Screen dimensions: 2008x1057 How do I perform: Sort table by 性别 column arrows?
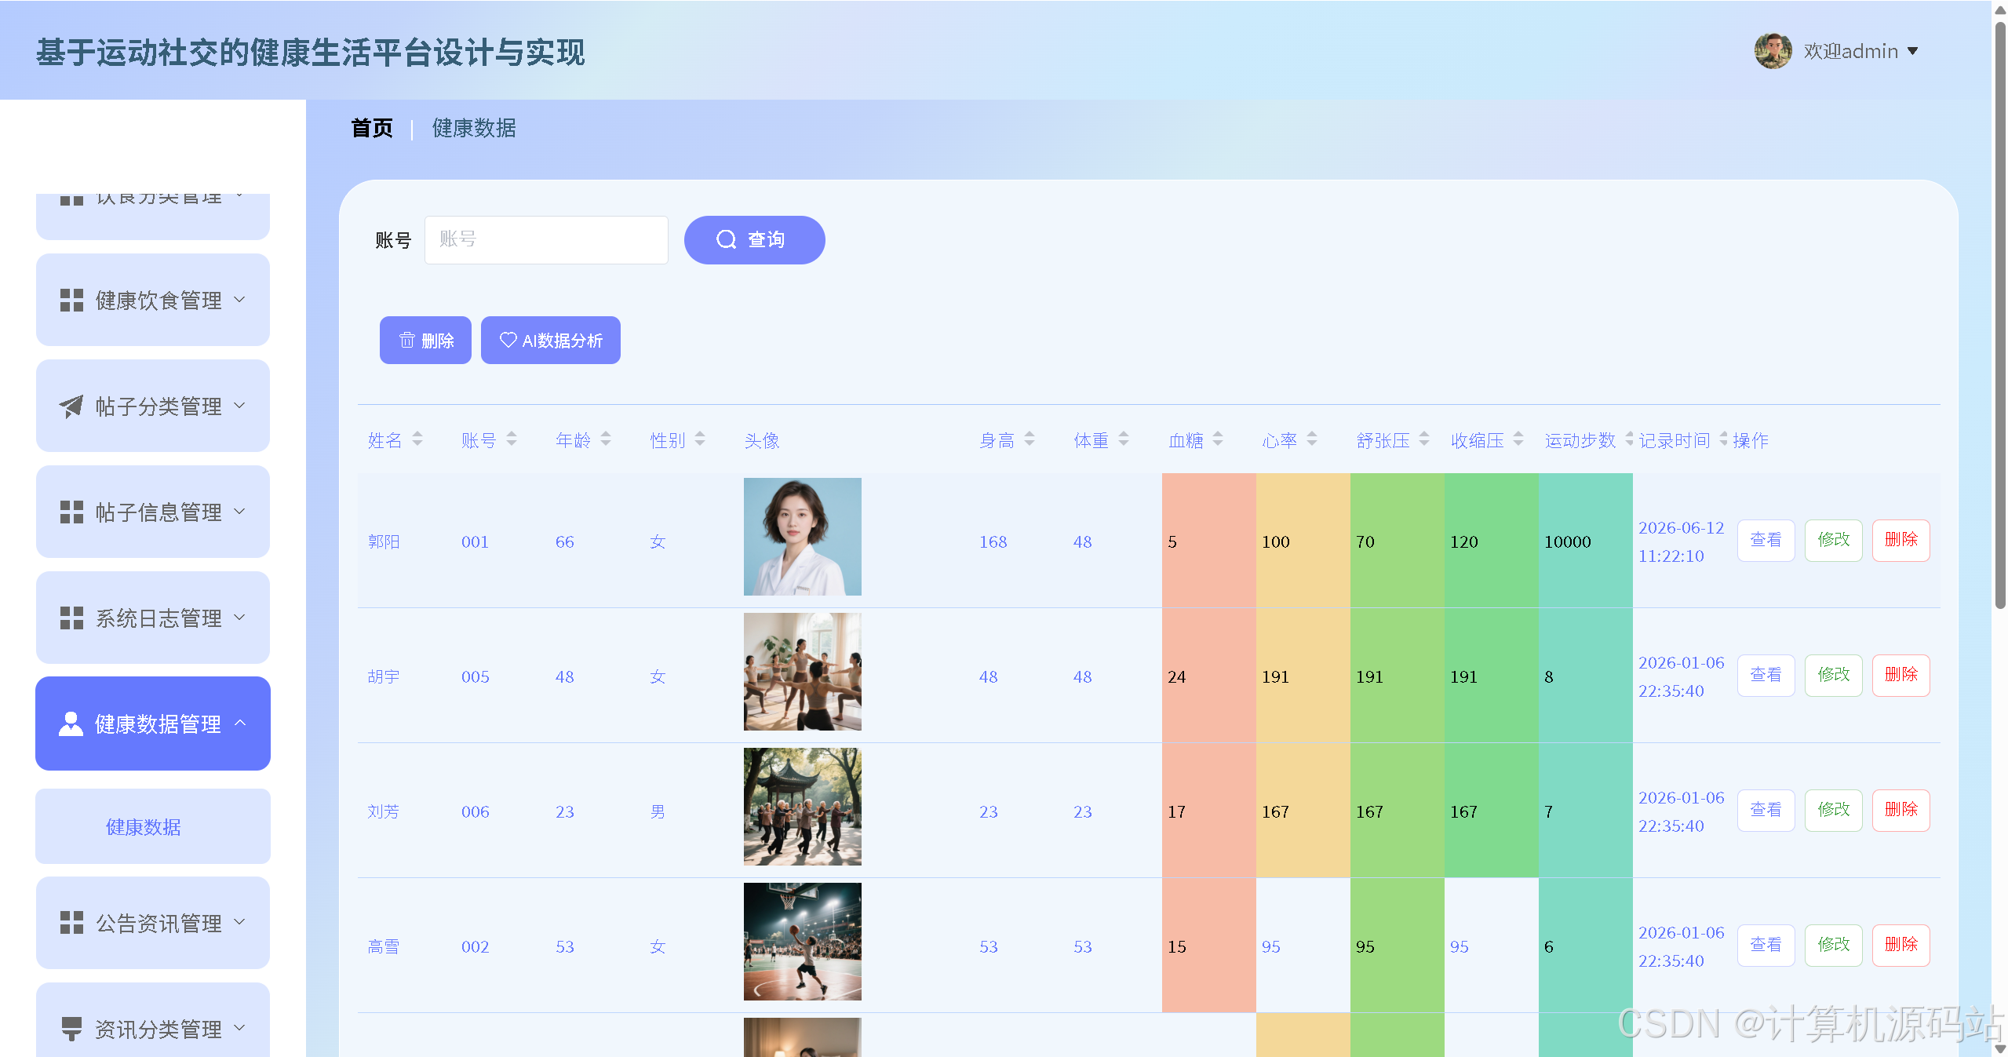700,439
